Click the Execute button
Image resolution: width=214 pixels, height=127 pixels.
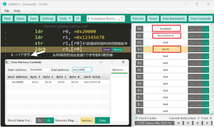point(138,18)
